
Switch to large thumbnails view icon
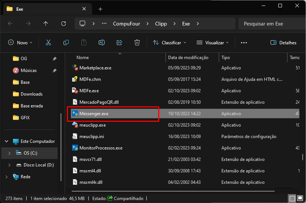[x=300, y=199]
